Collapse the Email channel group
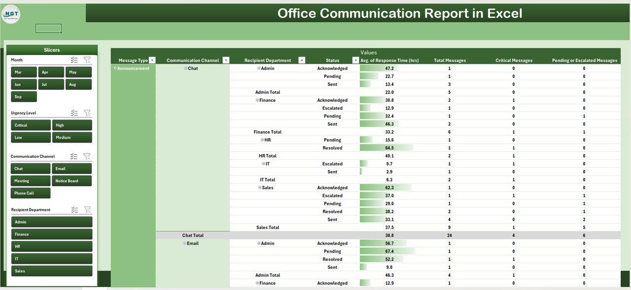 tap(185, 243)
